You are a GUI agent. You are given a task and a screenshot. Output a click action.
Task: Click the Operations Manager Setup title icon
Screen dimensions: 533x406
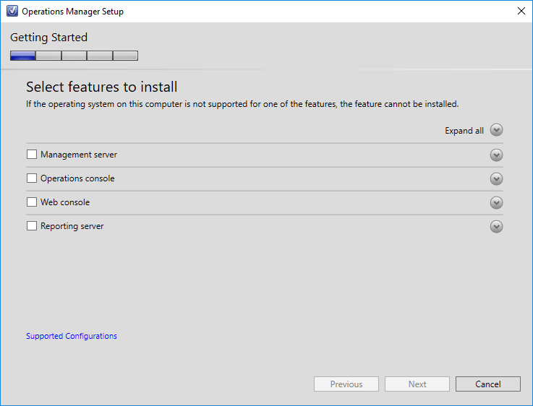click(x=12, y=12)
